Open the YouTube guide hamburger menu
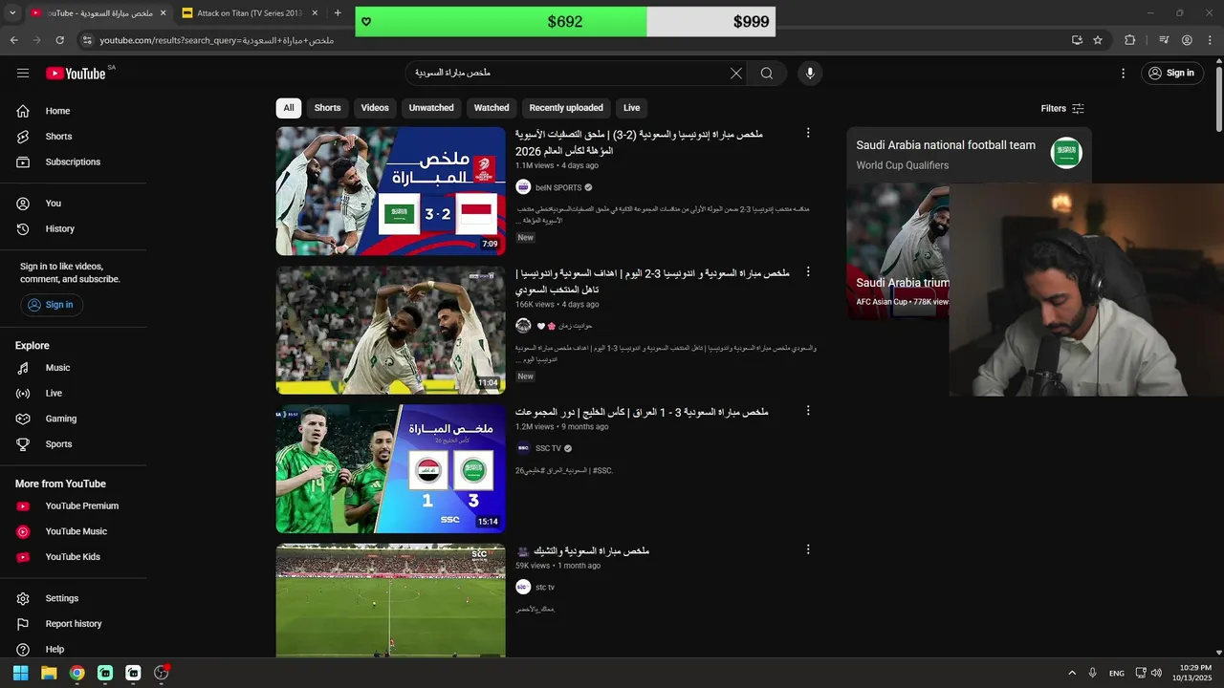 [23, 73]
